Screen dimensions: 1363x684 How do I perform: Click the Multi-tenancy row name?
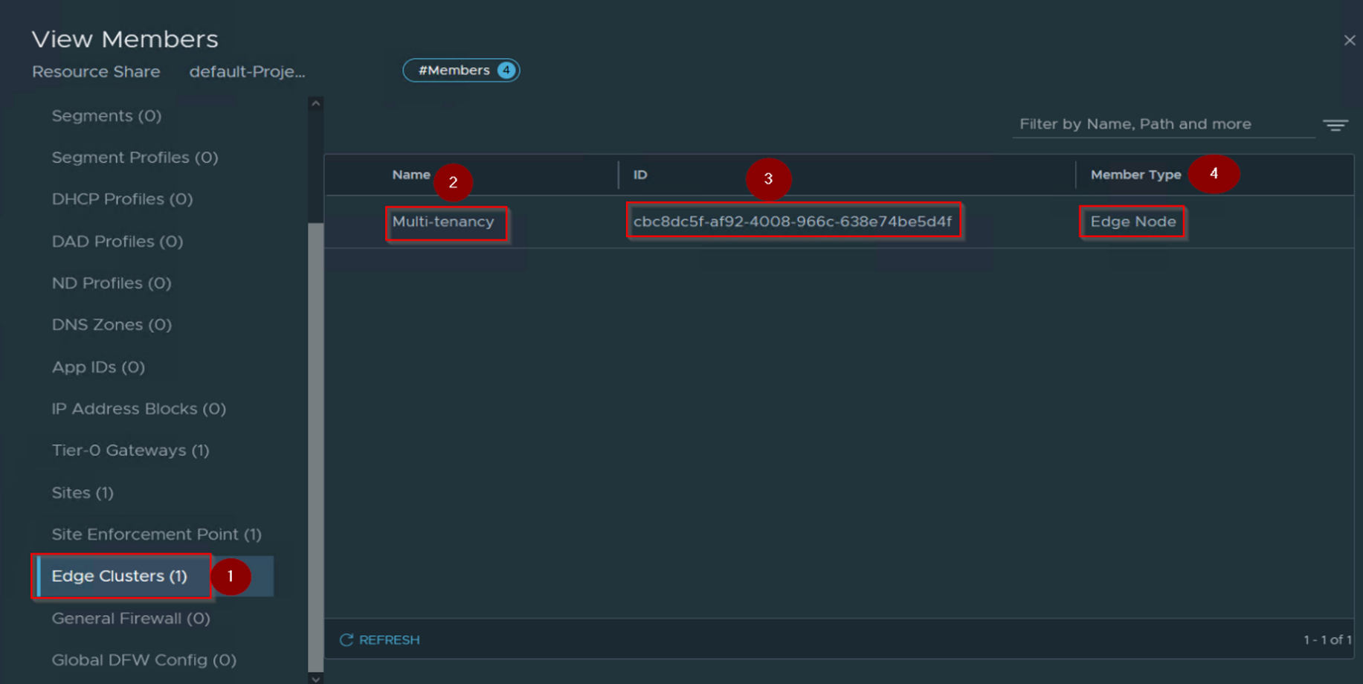(x=443, y=222)
